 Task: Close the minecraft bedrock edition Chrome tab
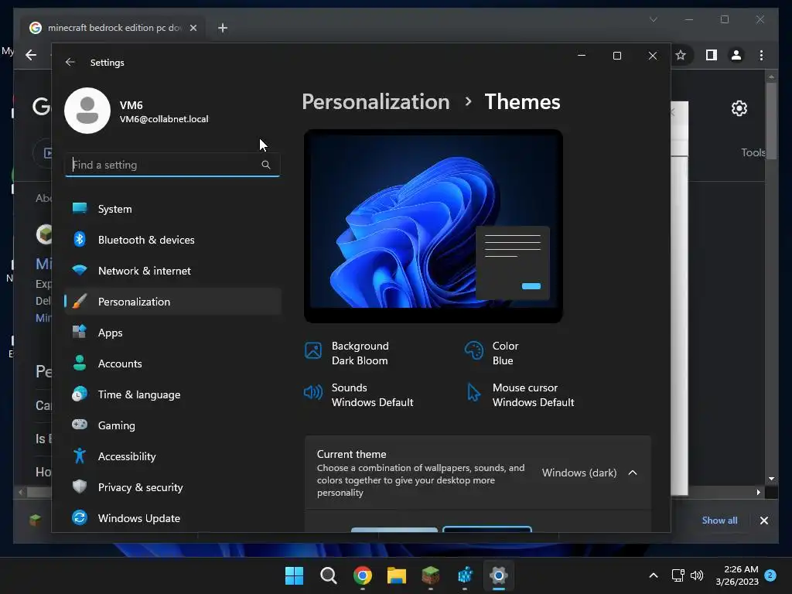pos(193,28)
